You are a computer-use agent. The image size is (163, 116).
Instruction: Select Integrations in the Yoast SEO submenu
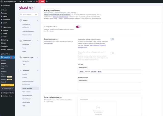[5, 66]
